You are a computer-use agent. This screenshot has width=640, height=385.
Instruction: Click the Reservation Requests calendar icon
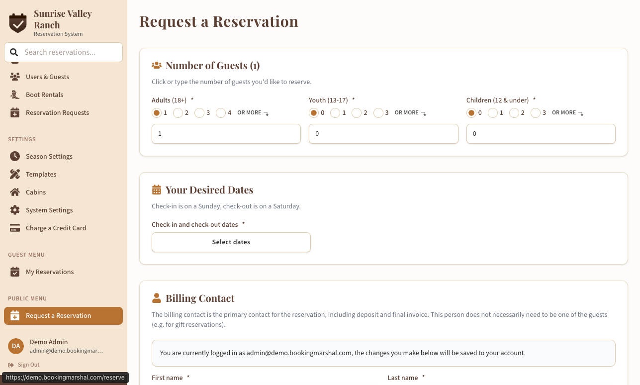tap(15, 112)
